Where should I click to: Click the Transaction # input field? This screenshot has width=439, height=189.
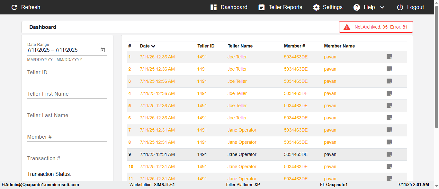click(x=67, y=159)
